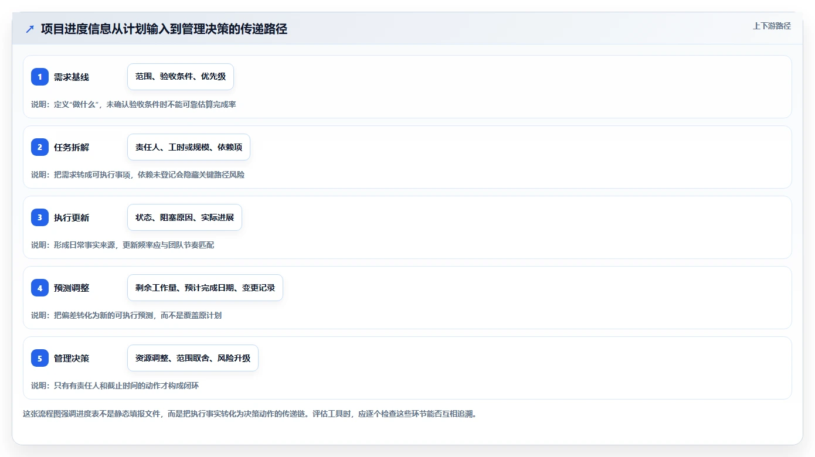Click the 任务拆解 step heading
Viewport: 815px width, 457px height.
tap(72, 147)
